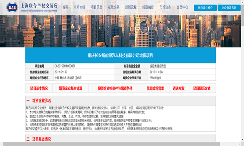The height and width of the screenshot is (146, 244).
Task: Click the 重点项目推介 button
Action: pyautogui.click(x=205, y=8)
